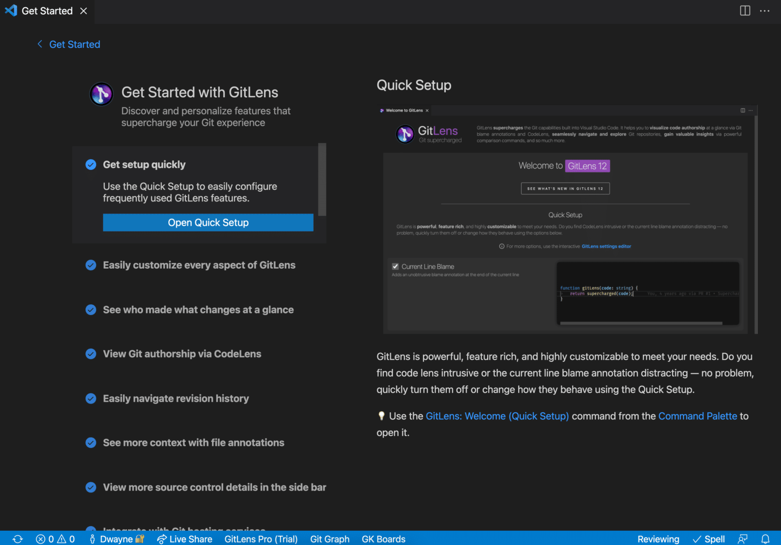
Task: Click the Dwayne account lock icon
Action: point(140,539)
